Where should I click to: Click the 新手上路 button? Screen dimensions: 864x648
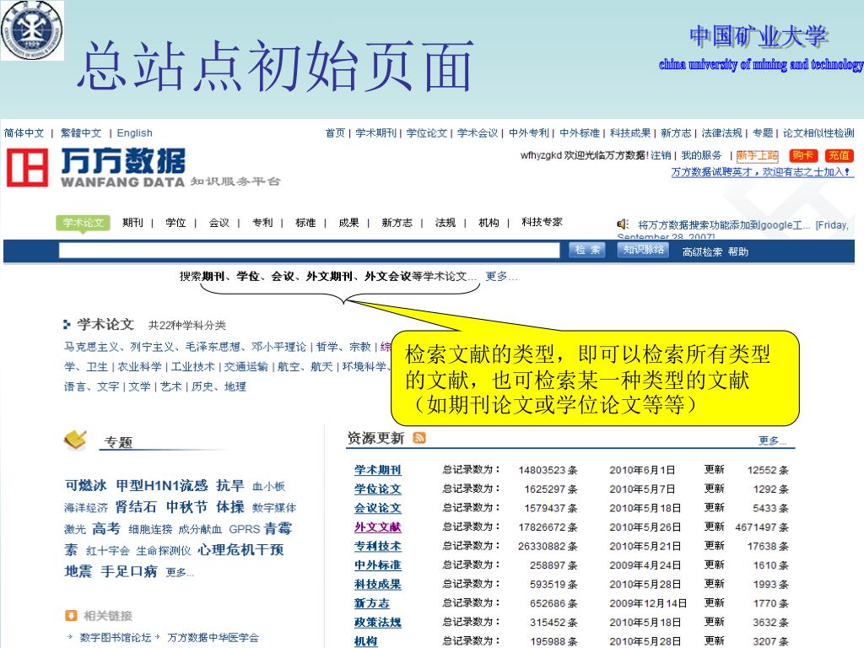(x=757, y=155)
